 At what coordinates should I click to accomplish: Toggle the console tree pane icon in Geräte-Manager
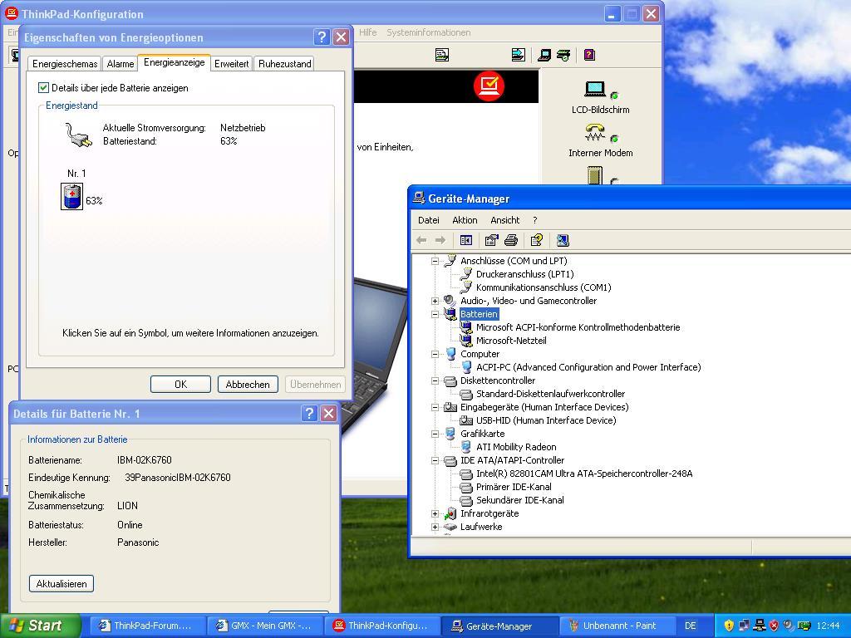(x=466, y=240)
